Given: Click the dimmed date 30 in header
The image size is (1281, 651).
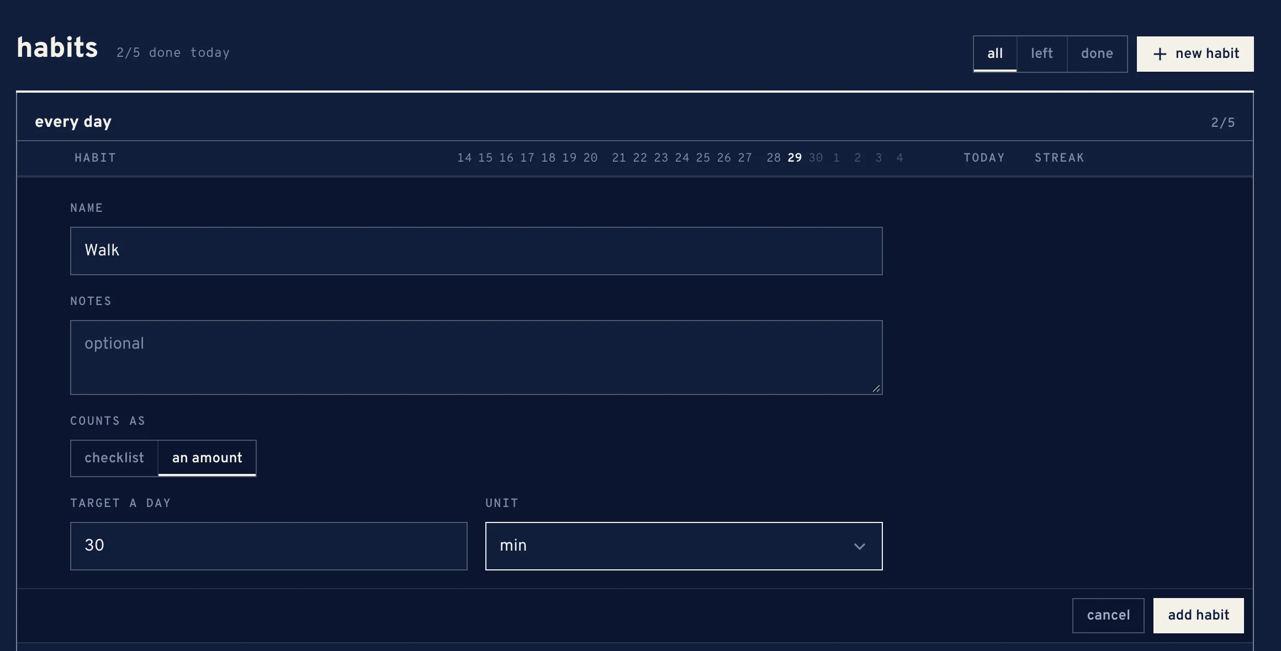Looking at the screenshot, I should pyautogui.click(x=816, y=158).
